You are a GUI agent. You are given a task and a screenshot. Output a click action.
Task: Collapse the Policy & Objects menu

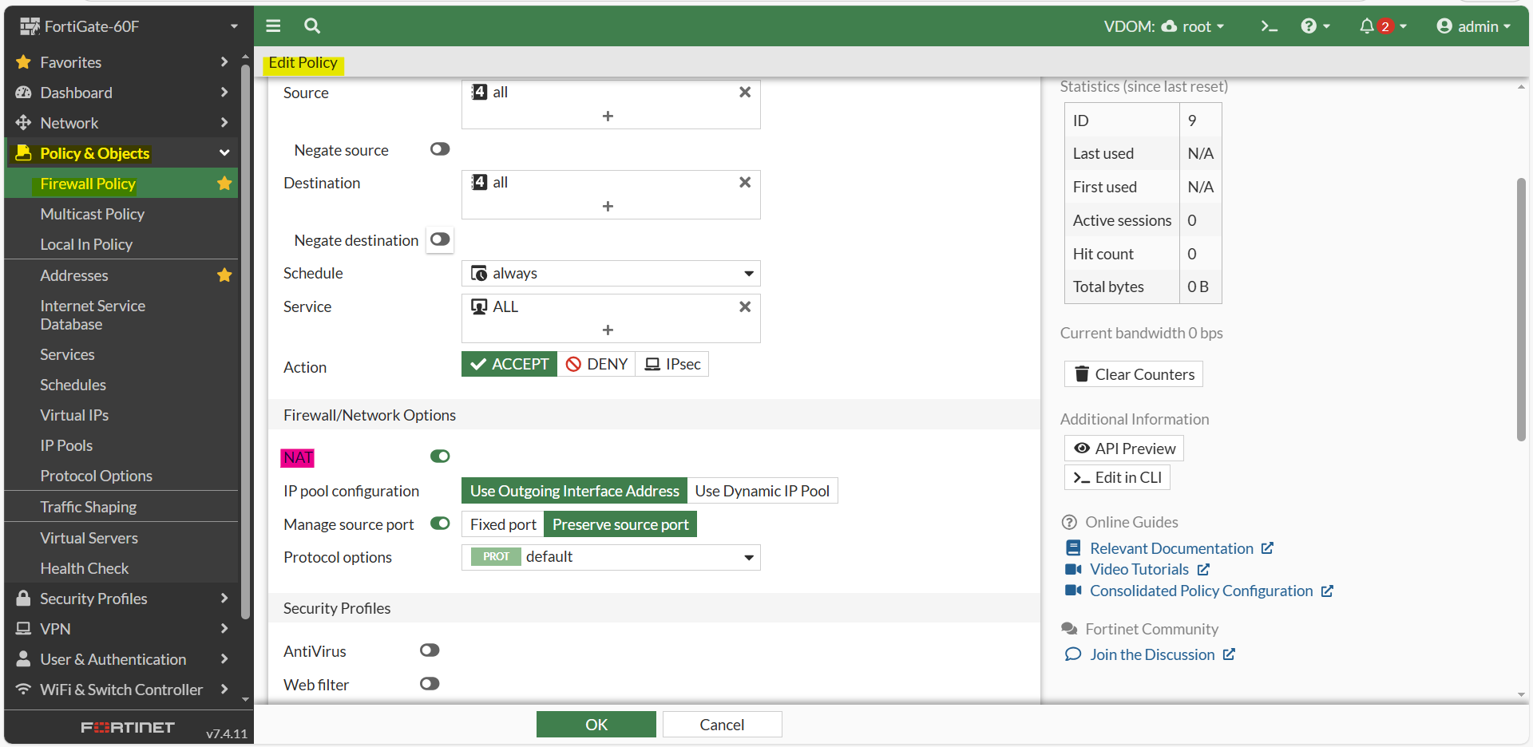coord(224,153)
